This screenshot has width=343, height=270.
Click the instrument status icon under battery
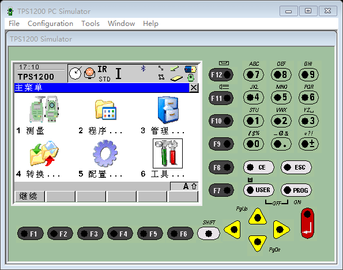[191, 77]
